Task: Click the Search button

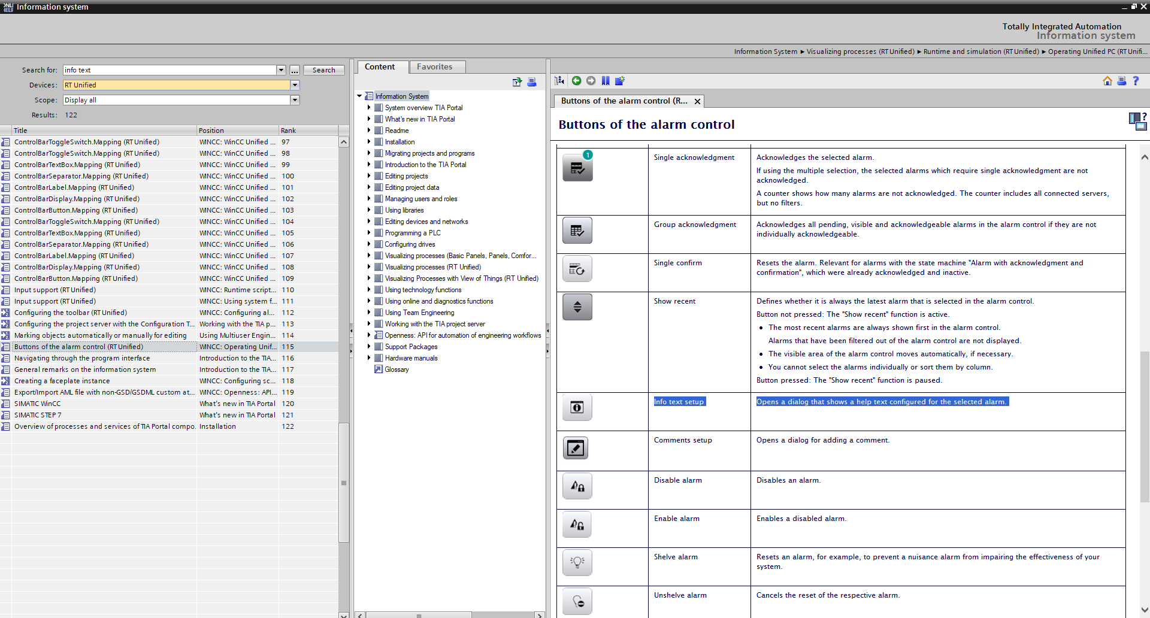Action: tap(323, 70)
